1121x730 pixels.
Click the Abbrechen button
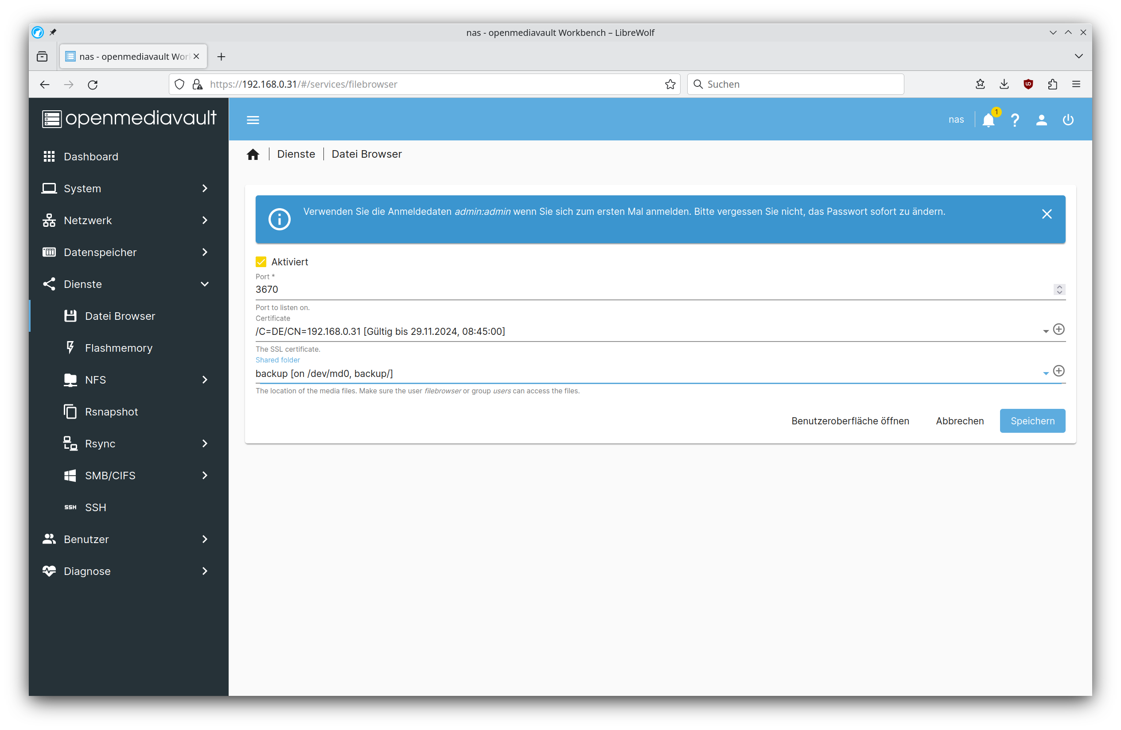click(959, 420)
